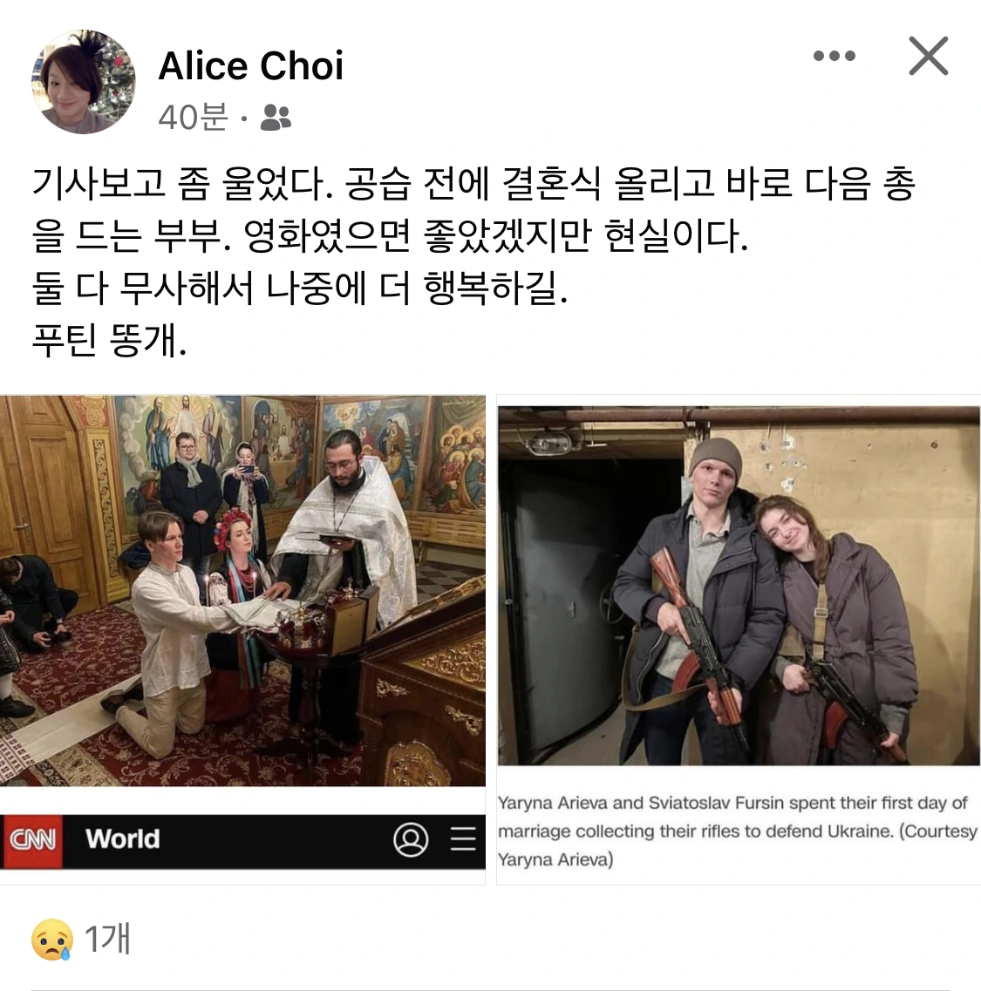Open Alice Choi's profile picture
This screenshot has width=981, height=991.
coord(84,82)
